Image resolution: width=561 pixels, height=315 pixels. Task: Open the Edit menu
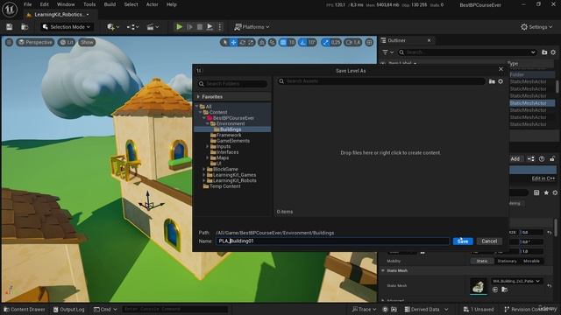pyautogui.click(x=45, y=4)
